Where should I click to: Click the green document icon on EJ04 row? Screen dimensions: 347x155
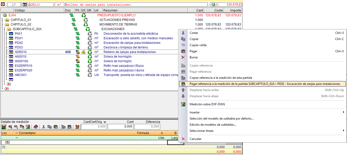(x=71, y=15)
